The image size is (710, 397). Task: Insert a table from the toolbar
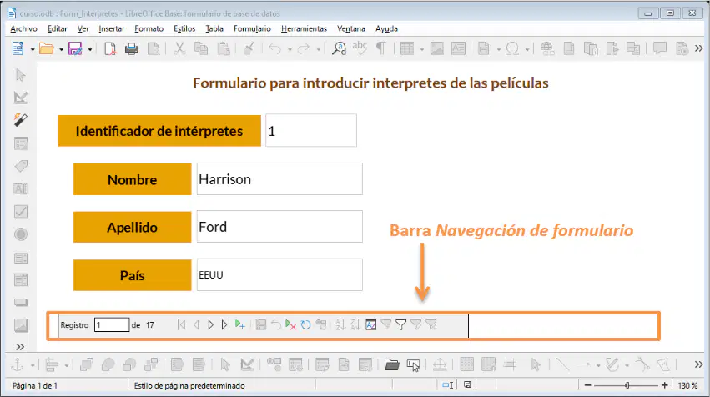coord(407,48)
